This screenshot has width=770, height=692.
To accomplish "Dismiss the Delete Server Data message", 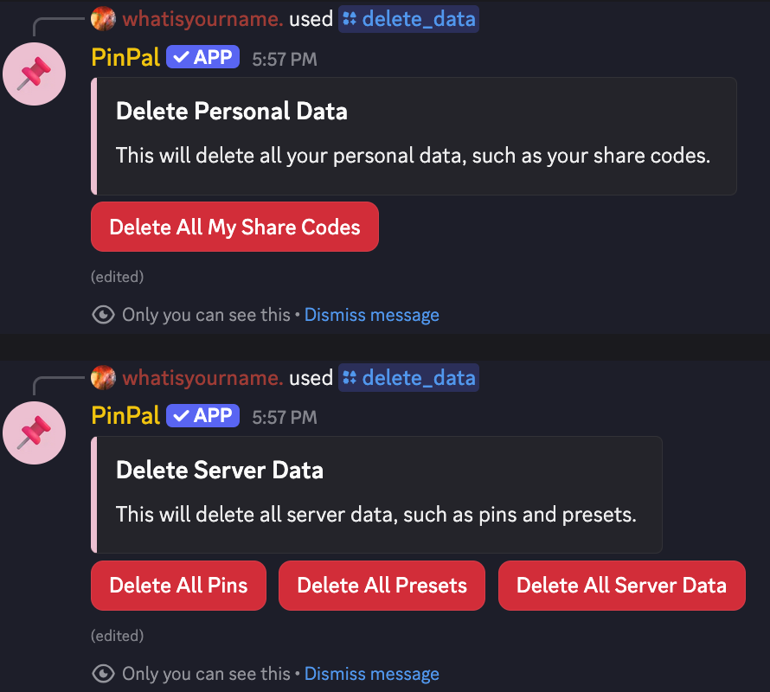I will (371, 673).
